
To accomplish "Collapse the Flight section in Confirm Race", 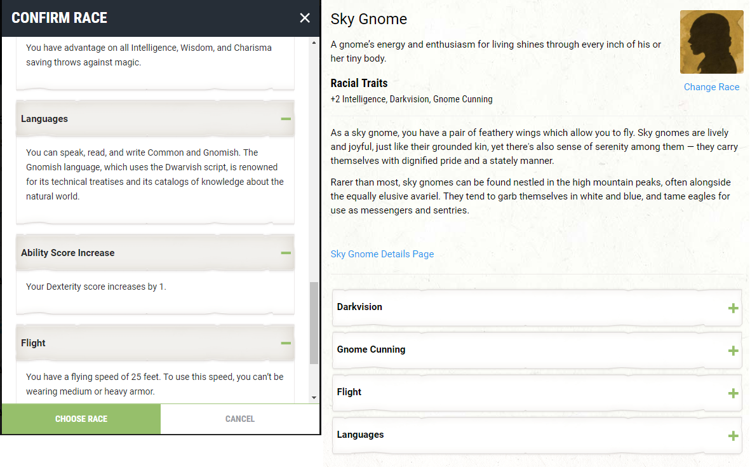I will pyautogui.click(x=286, y=343).
